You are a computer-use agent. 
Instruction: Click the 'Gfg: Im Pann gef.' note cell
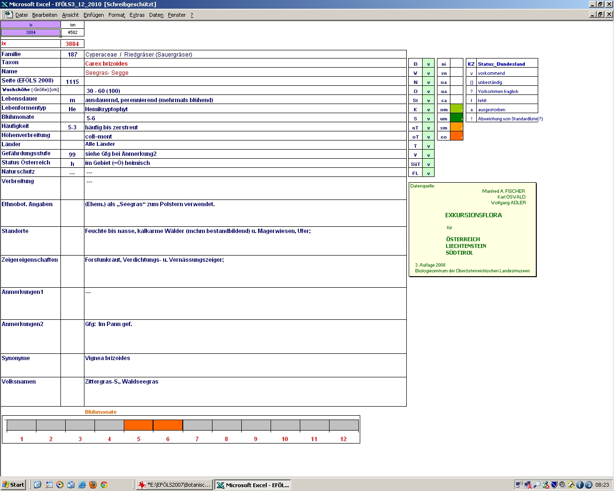tap(245, 337)
